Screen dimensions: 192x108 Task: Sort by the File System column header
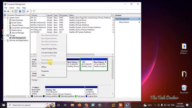point(63,15)
